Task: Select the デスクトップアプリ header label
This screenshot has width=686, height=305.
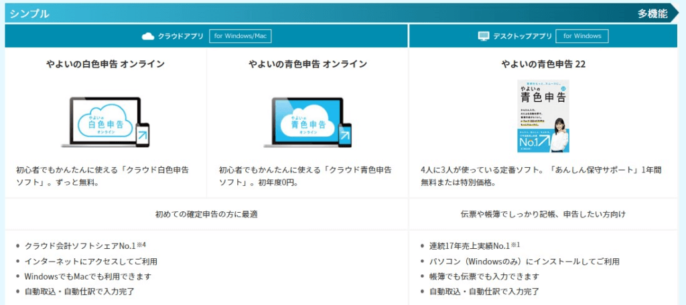Action: (x=523, y=36)
